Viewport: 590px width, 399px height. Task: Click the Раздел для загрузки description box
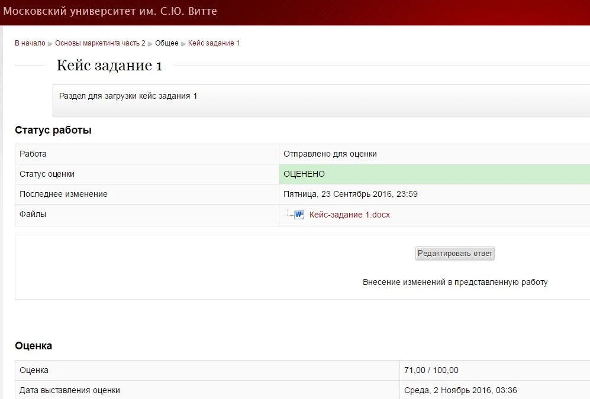(321, 100)
